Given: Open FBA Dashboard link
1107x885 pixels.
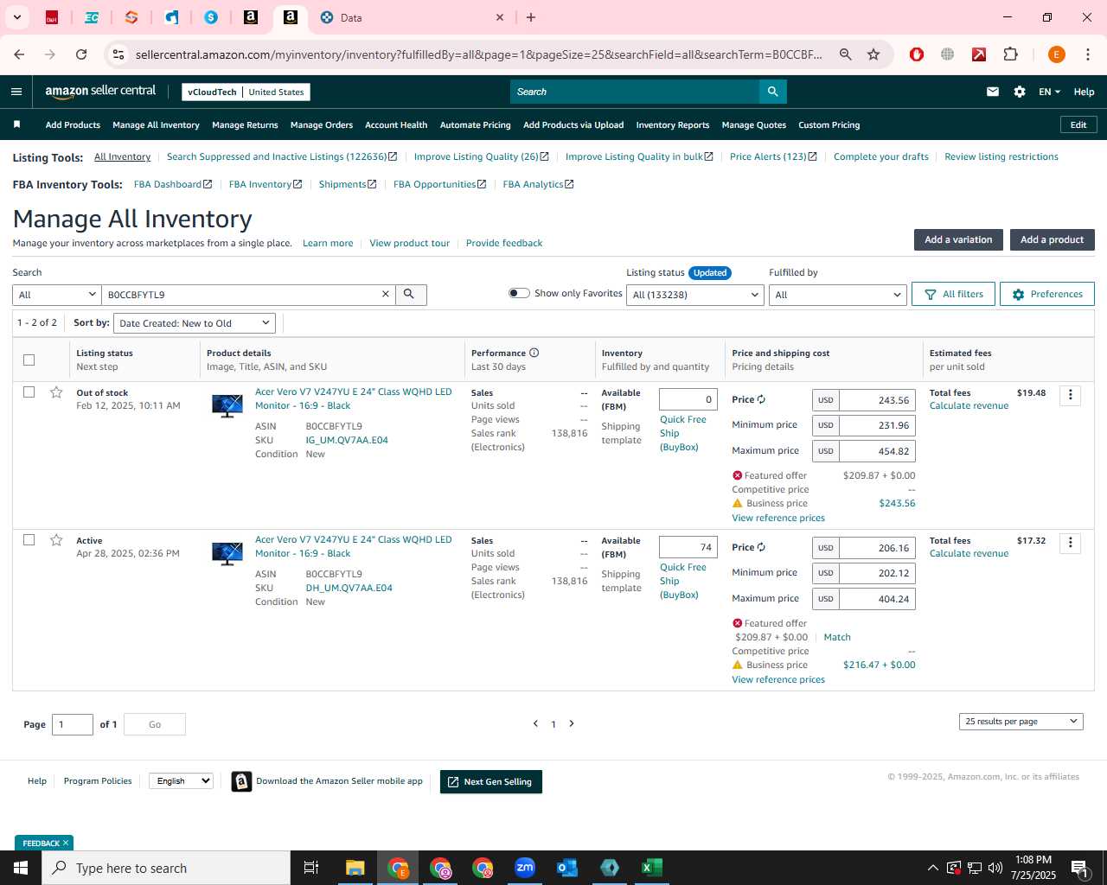Looking at the screenshot, I should (173, 184).
